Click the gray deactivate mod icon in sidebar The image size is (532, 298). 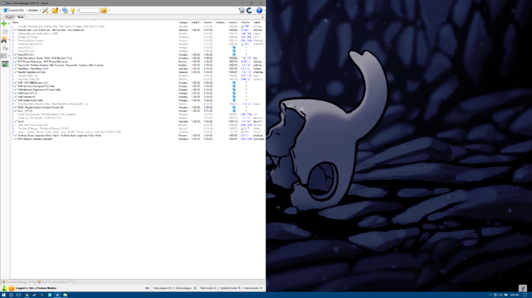(5, 32)
